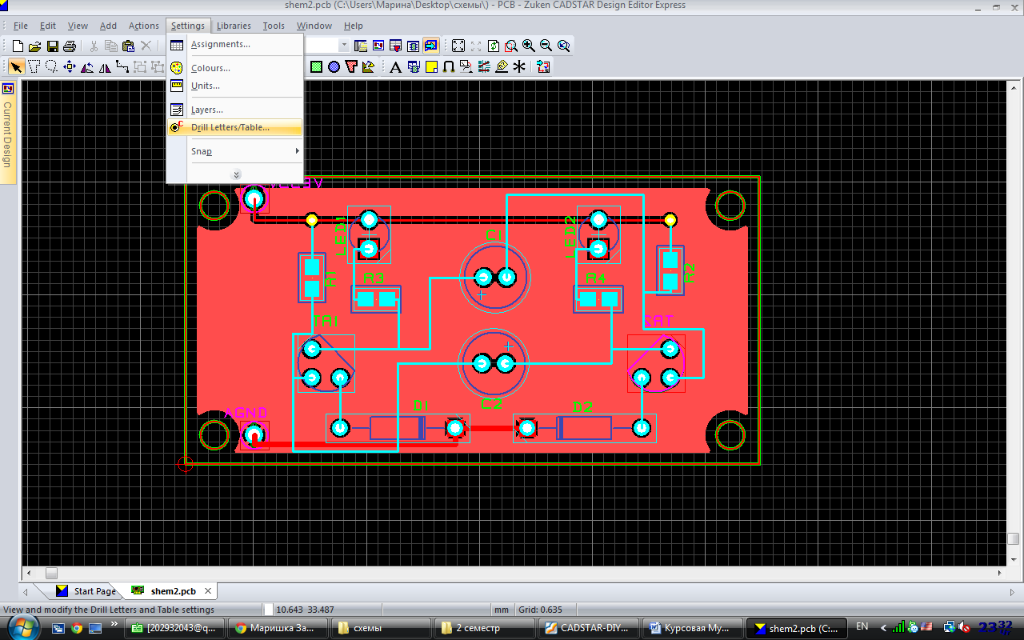Click the add rectangle shape icon
The height and width of the screenshot is (640, 1024).
click(316, 67)
